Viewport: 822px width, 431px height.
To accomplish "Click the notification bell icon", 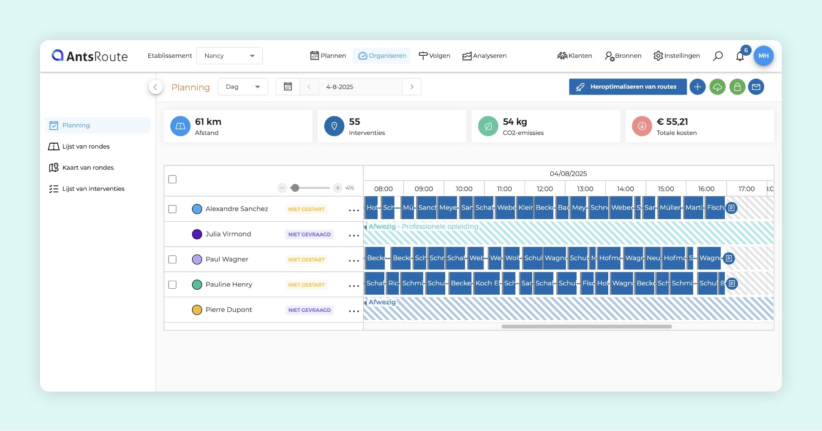I will 740,56.
